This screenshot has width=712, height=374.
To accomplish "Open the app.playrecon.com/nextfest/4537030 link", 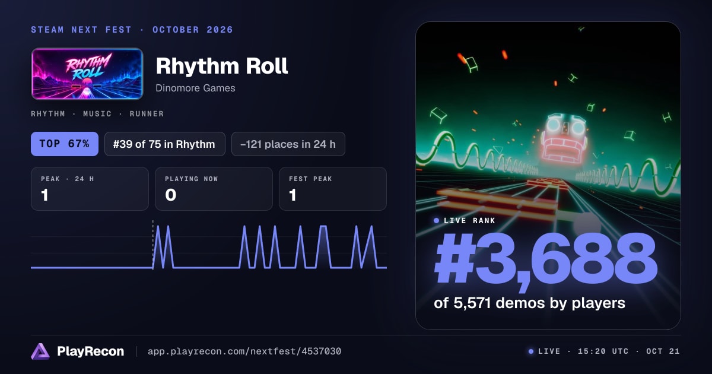I will point(244,351).
